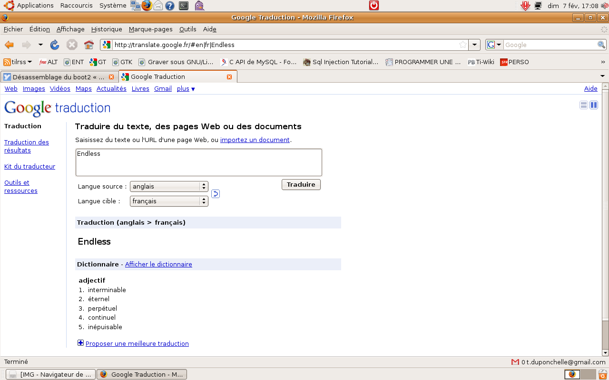Expand the 'plus' Google services menu

[x=186, y=89]
